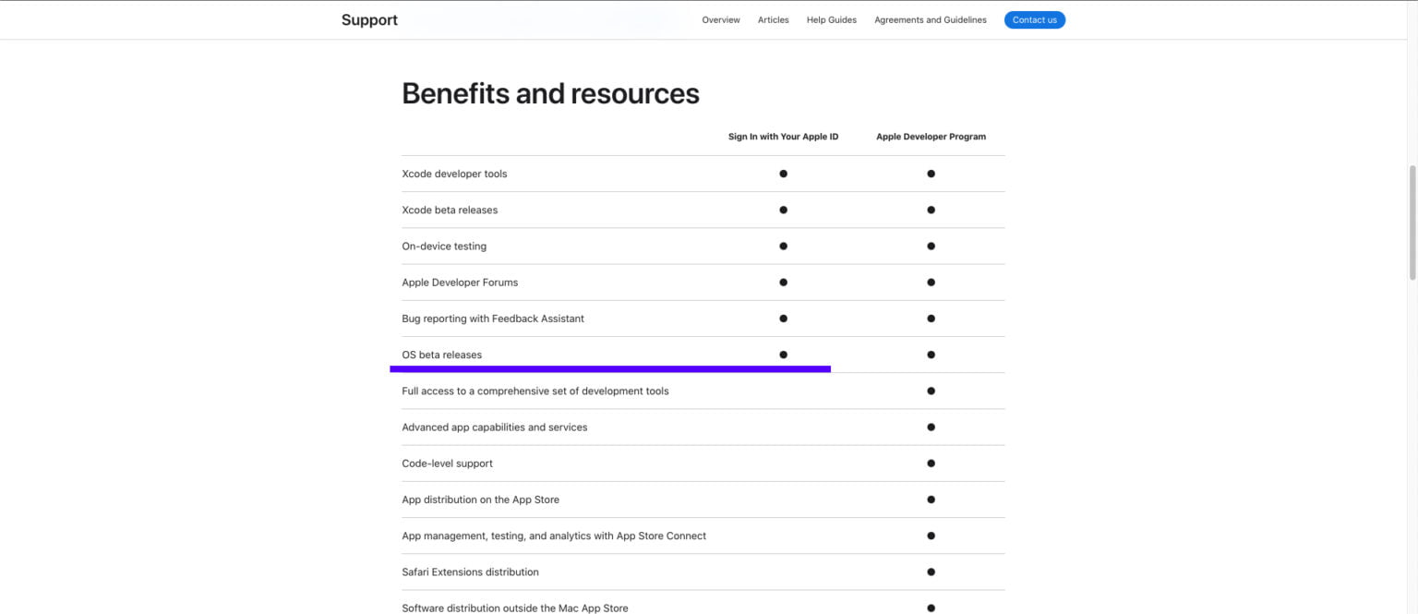Click the Developer Program dot for Xcode beta releases
Viewport: 1418px width, 614px height.
click(x=931, y=210)
